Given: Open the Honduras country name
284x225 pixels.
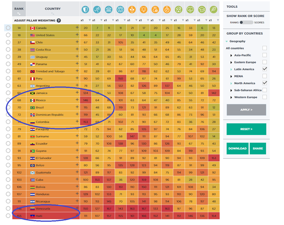Looking at the screenshot, I should point(42,194).
